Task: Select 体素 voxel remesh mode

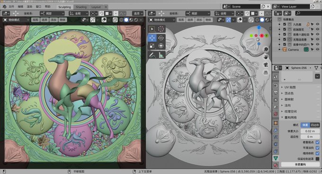Action: click(x=305, y=125)
